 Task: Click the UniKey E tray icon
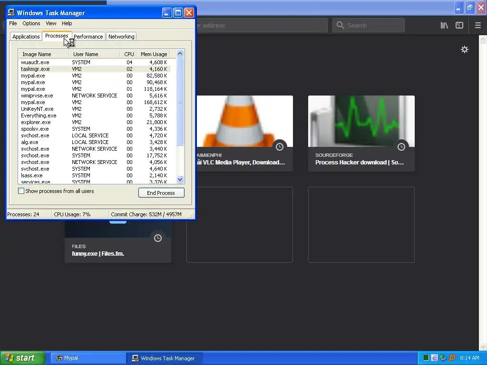click(x=435, y=358)
